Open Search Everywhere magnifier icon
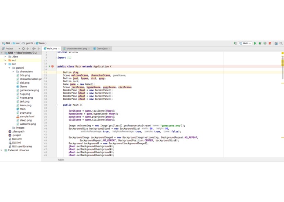 click(x=281, y=43)
